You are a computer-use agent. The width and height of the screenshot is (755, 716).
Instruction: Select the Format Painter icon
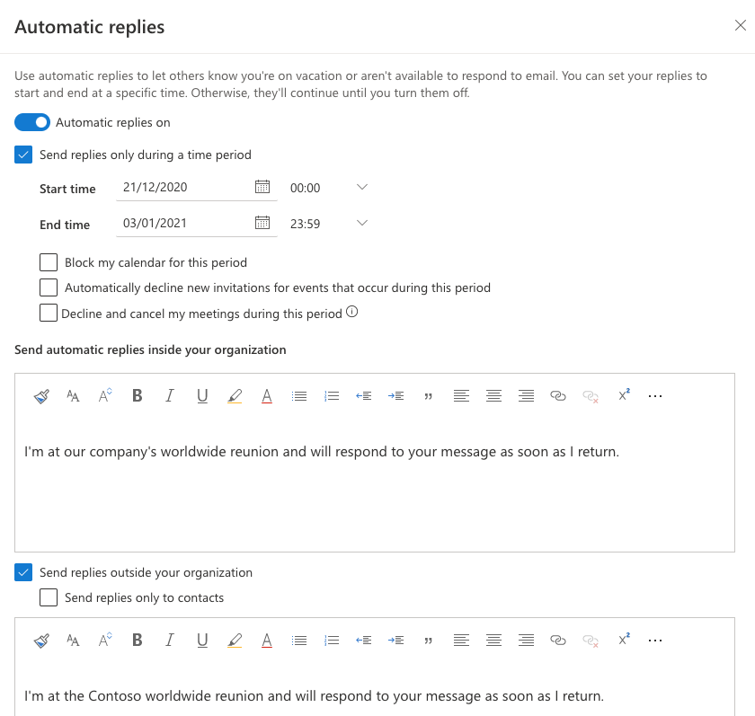pos(40,395)
